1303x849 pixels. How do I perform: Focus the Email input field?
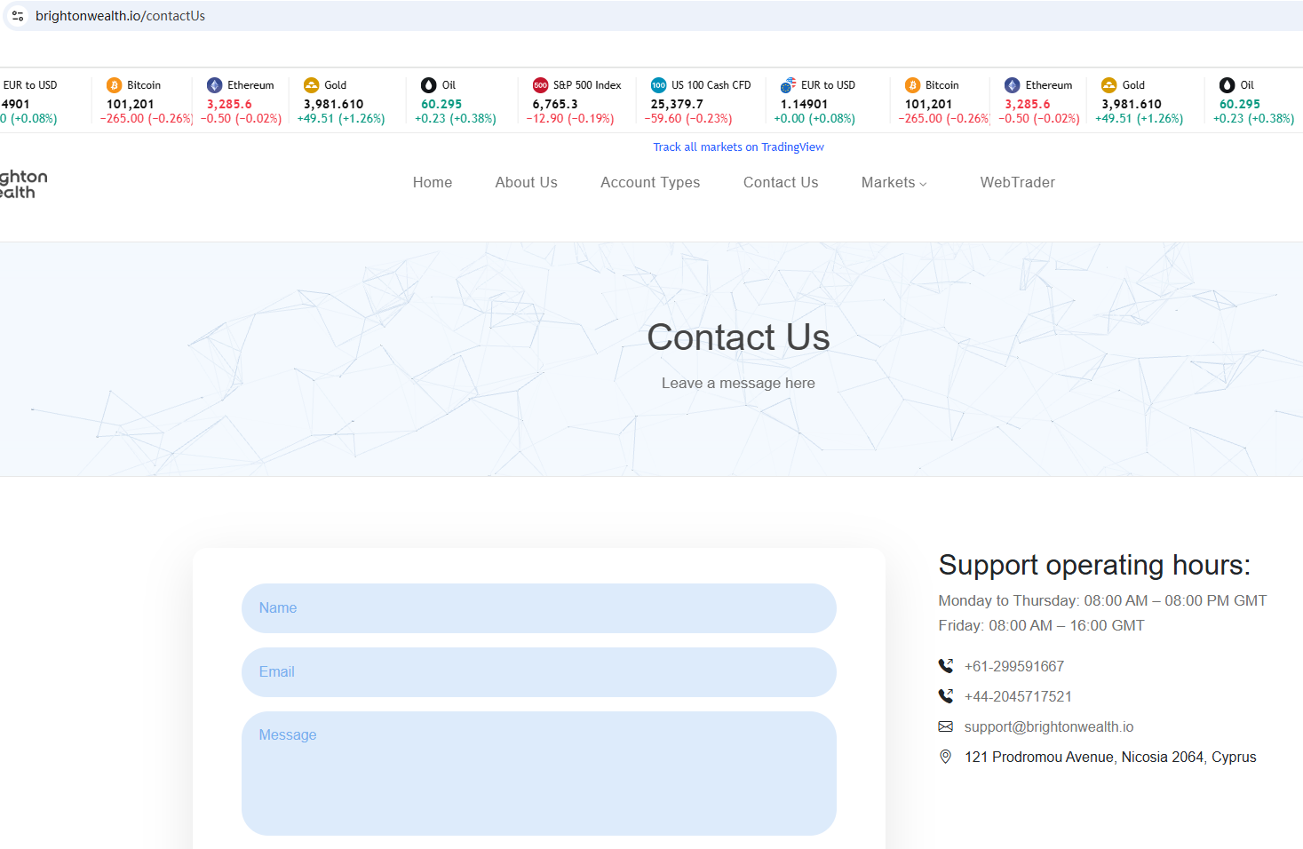(x=538, y=672)
